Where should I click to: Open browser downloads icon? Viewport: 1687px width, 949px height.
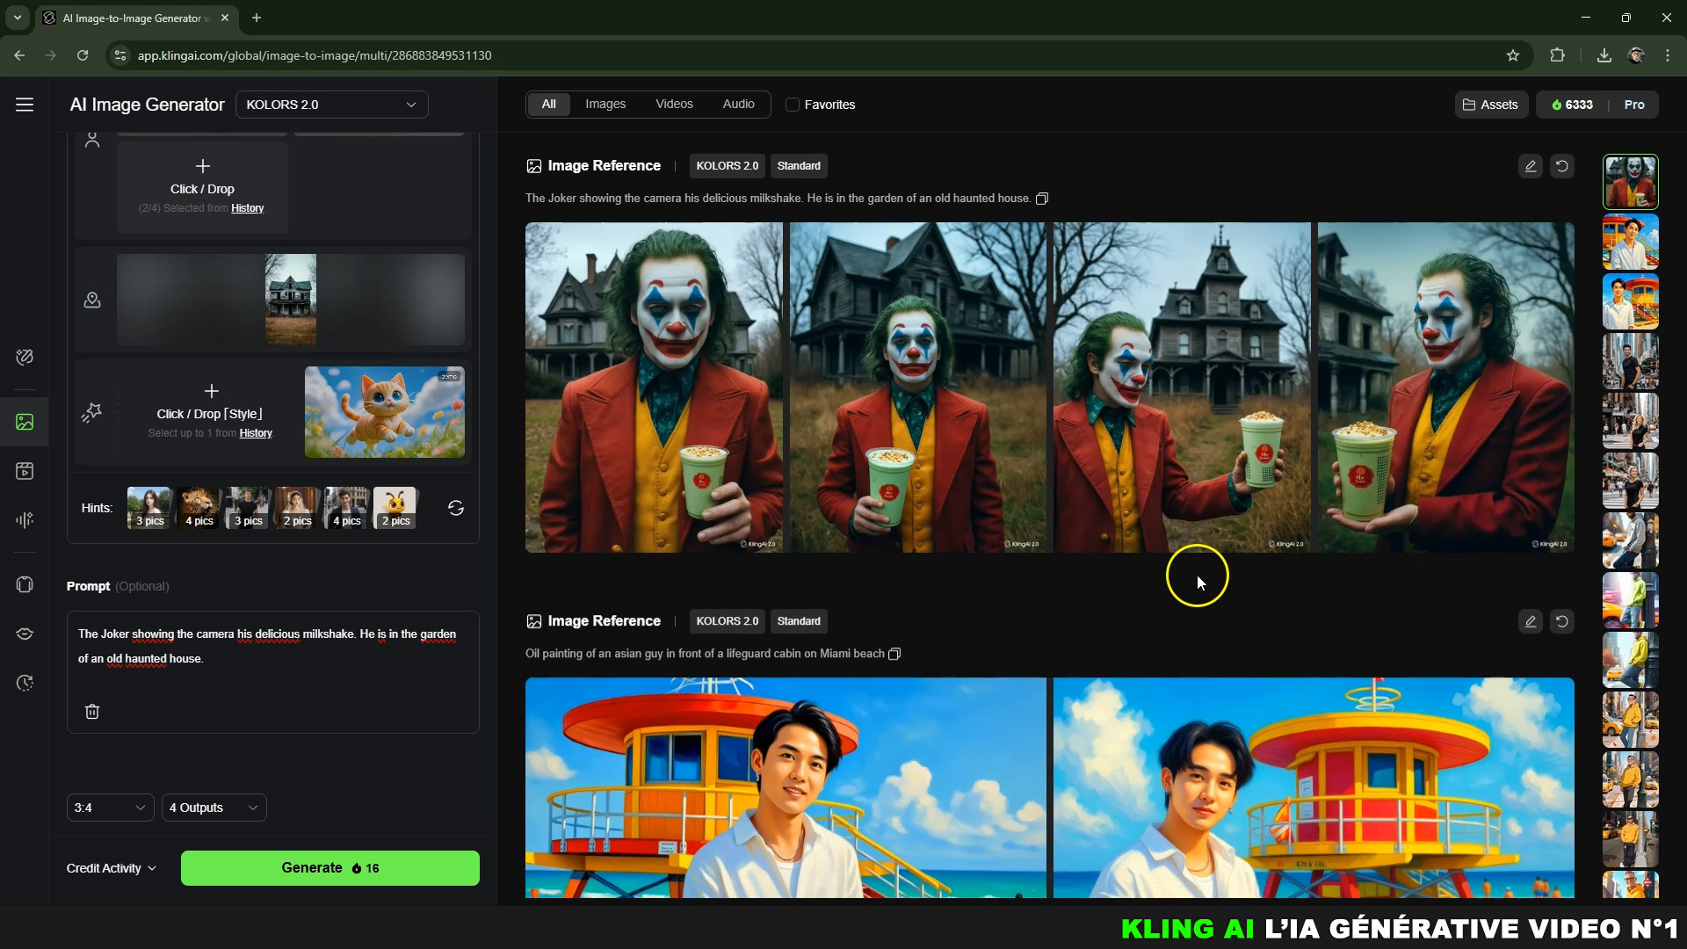pos(1604,55)
